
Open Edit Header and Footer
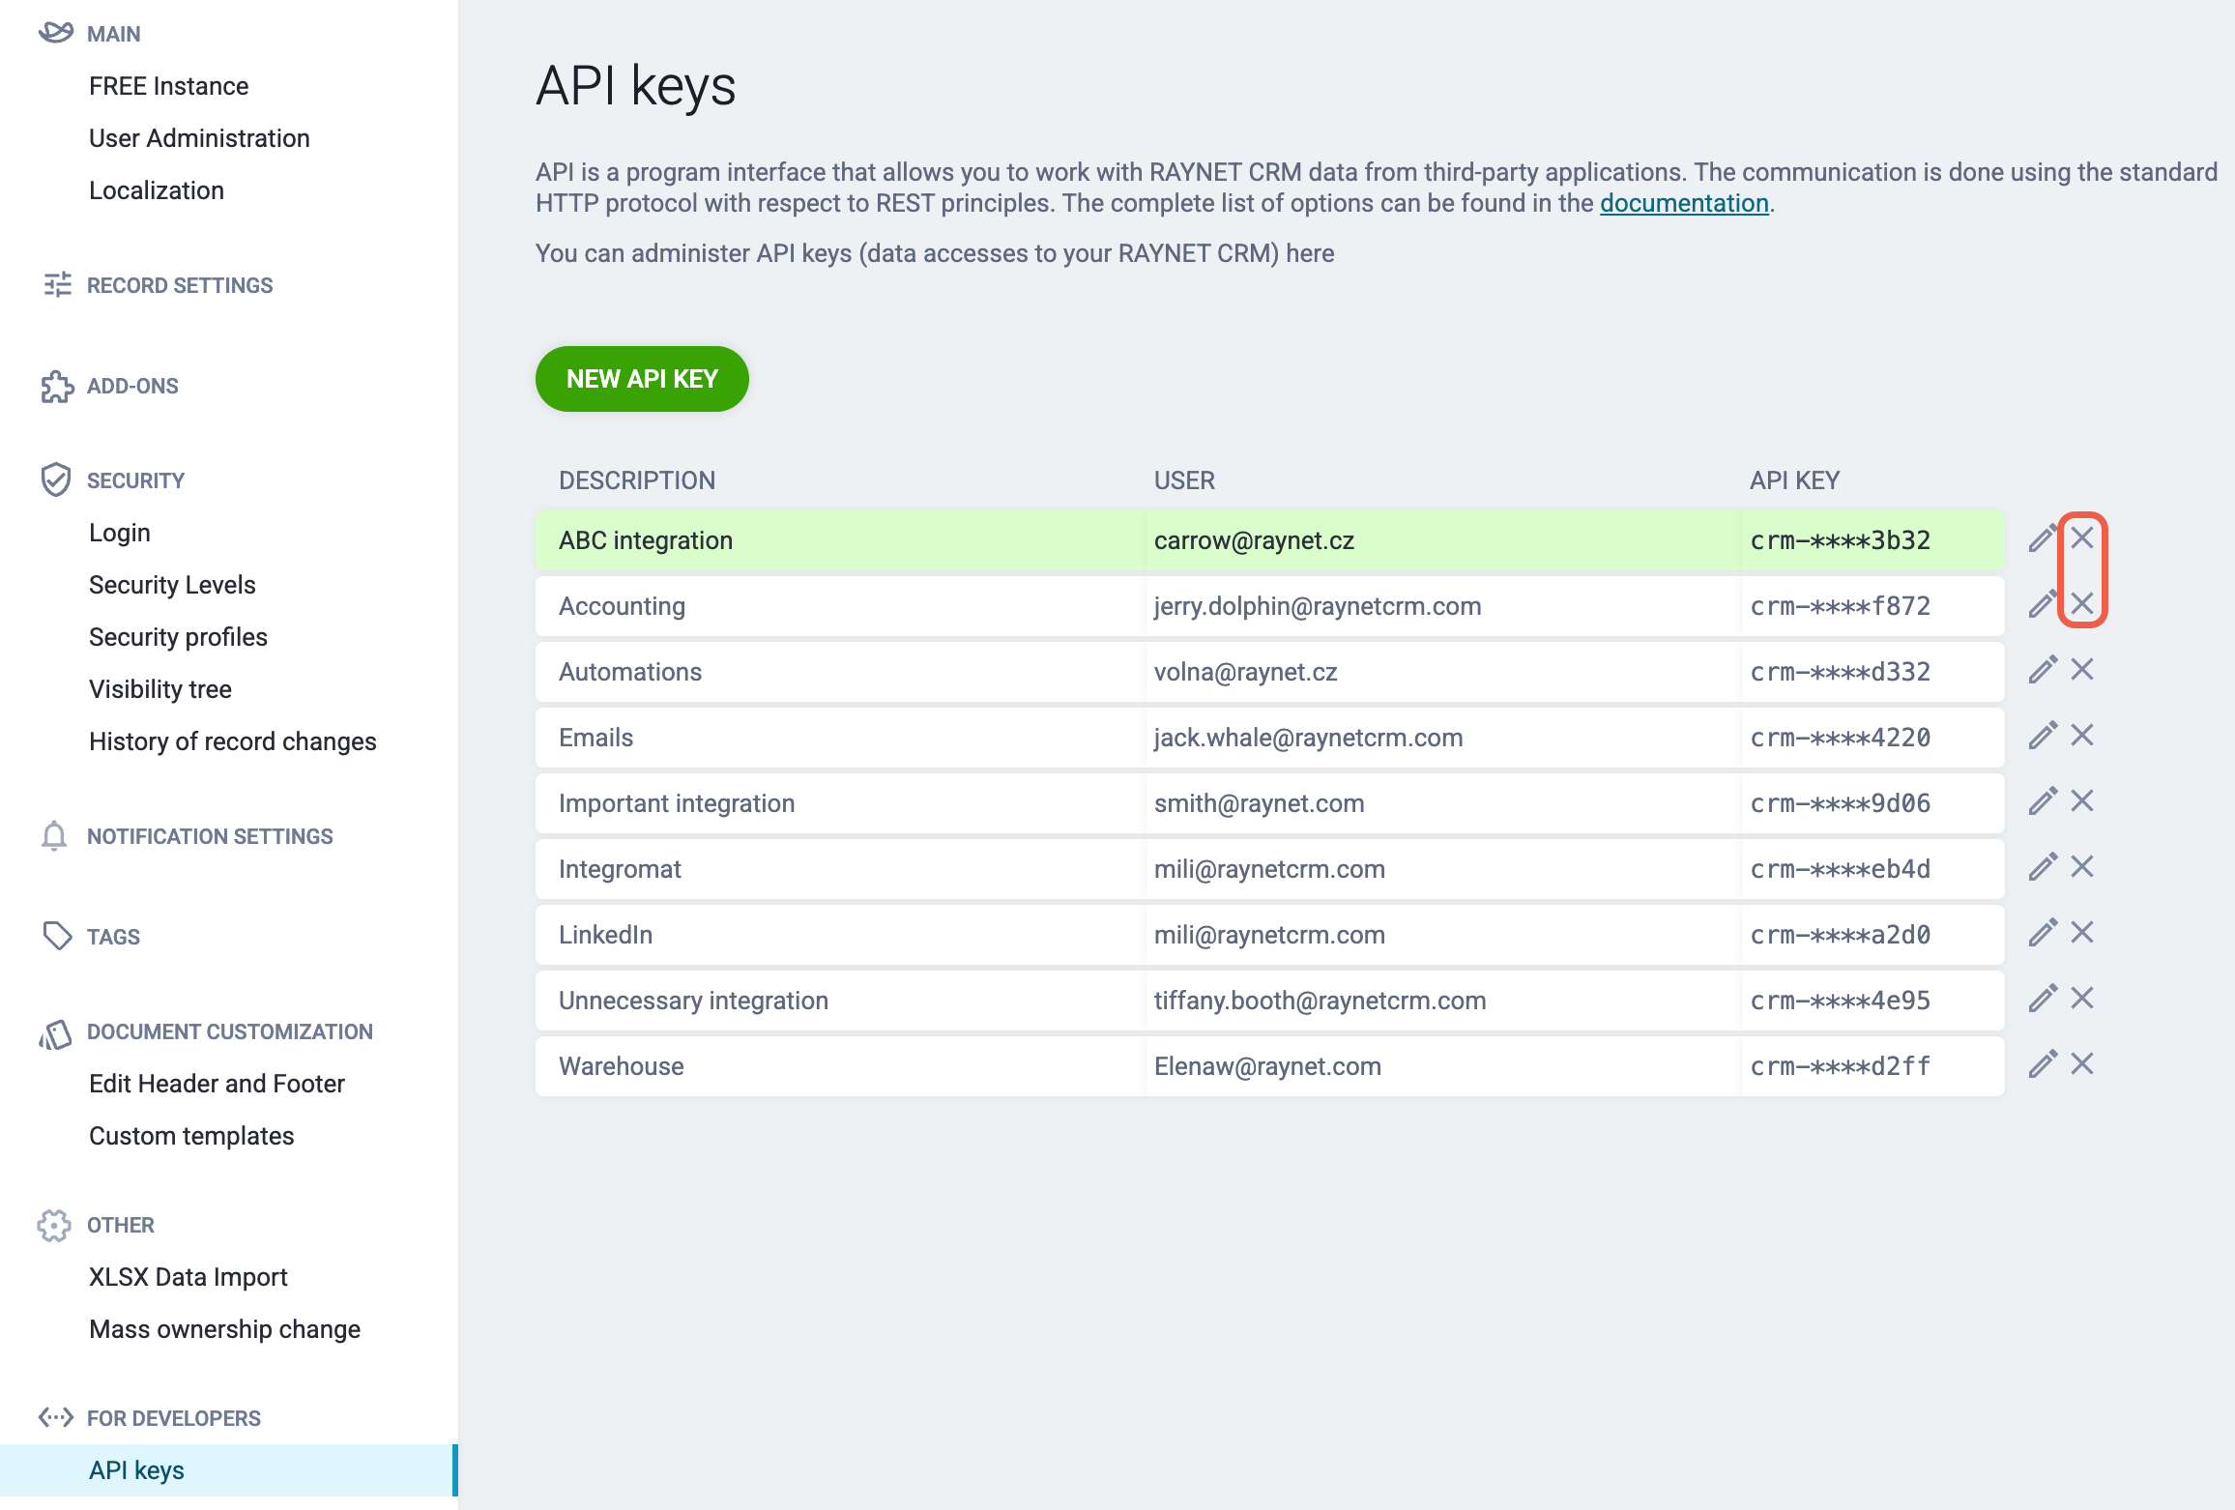217,1084
